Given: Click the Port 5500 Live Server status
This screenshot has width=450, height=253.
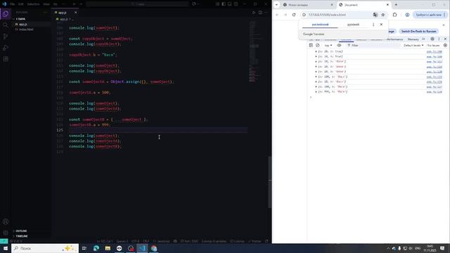Looking at the screenshot, I should 189,241.
